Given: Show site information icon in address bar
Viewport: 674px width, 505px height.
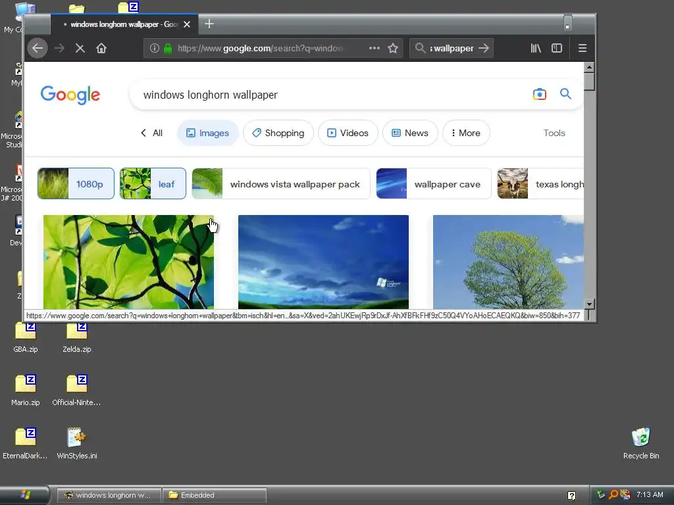Looking at the screenshot, I should click(x=154, y=48).
